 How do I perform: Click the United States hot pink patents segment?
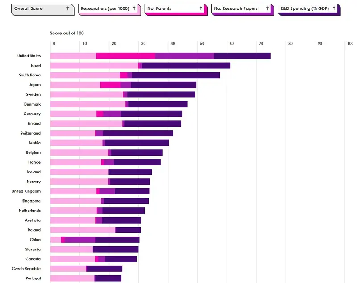[126, 56]
